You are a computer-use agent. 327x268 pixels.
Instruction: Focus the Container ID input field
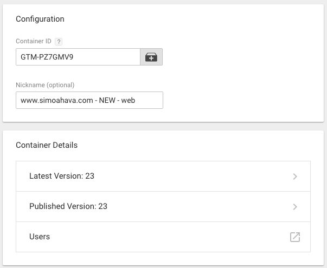pyautogui.click(x=78, y=57)
